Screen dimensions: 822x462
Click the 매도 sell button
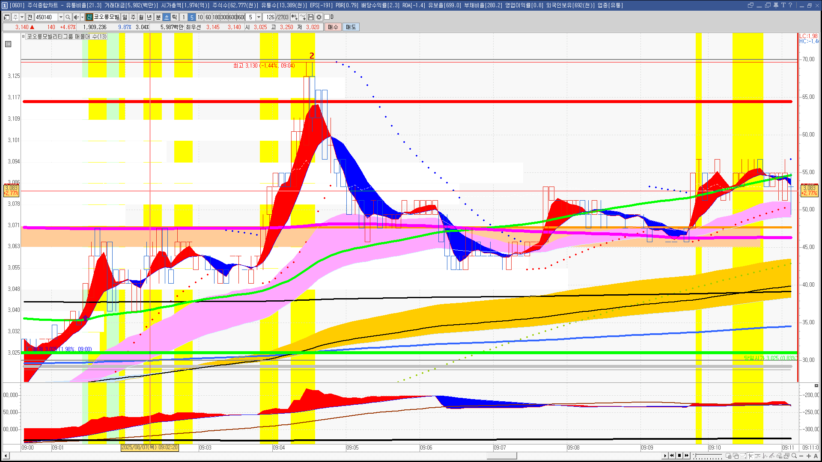click(351, 27)
